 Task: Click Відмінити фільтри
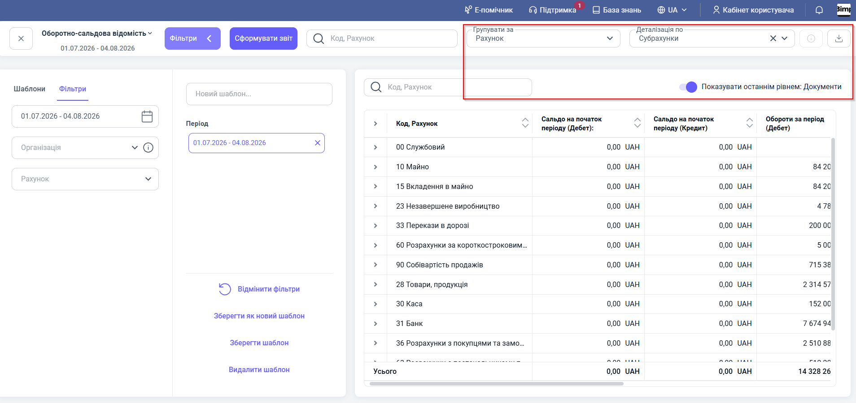coord(269,289)
